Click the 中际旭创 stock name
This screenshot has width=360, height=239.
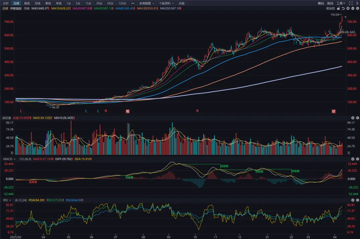16,8
